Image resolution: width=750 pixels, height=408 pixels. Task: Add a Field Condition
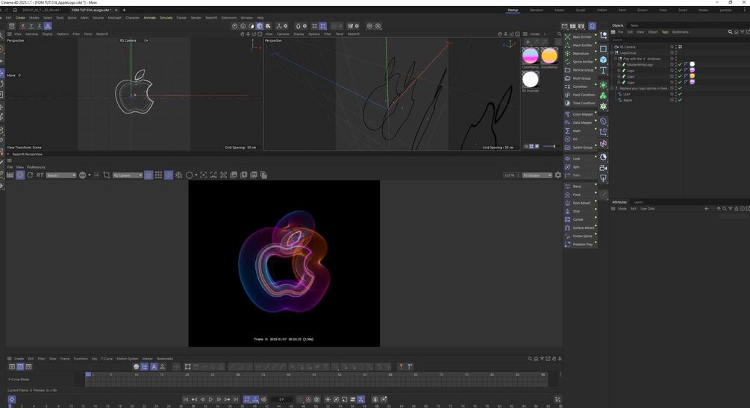pos(580,95)
